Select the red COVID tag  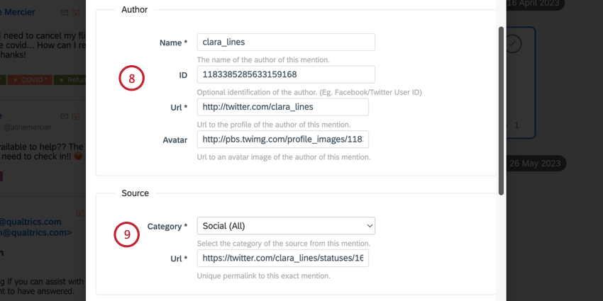30,80
